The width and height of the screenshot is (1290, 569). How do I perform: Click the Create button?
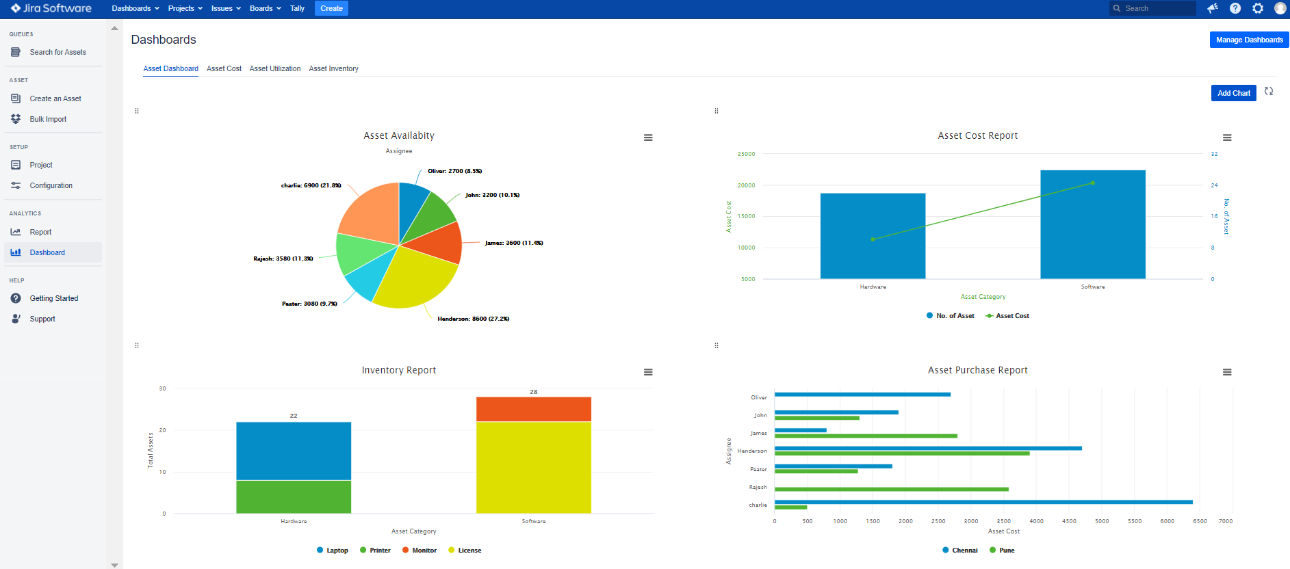point(331,8)
